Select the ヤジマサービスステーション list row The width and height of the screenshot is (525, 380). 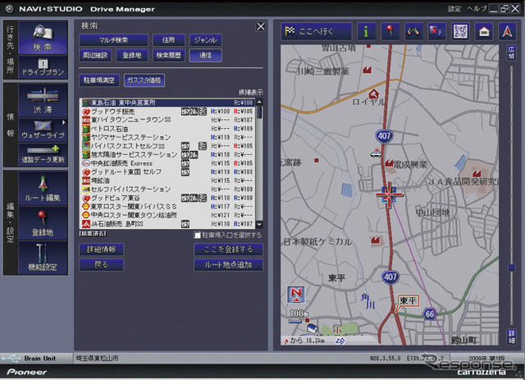click(x=167, y=137)
